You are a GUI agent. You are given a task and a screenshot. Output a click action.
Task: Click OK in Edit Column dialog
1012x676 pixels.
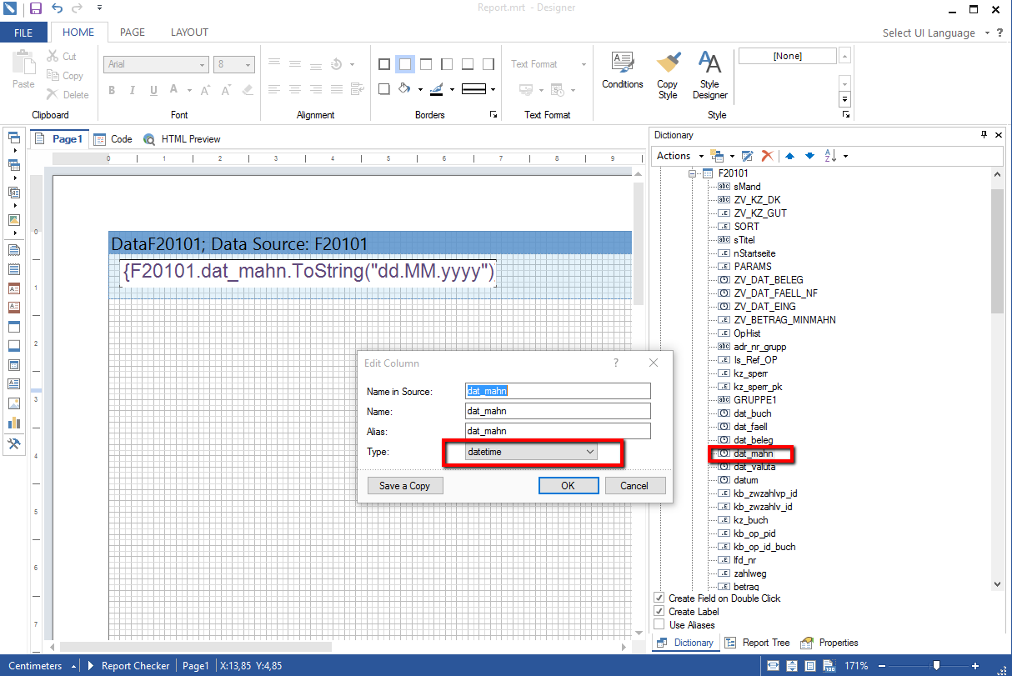[568, 485]
